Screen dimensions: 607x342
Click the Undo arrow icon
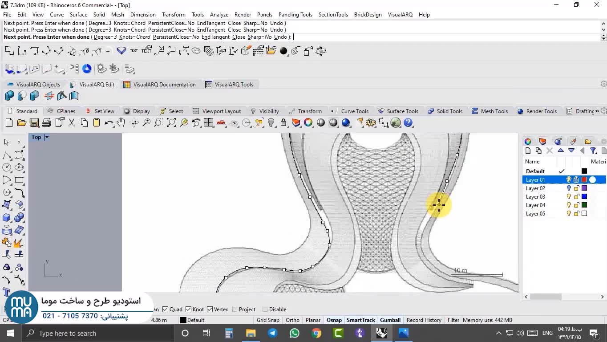coord(109,123)
